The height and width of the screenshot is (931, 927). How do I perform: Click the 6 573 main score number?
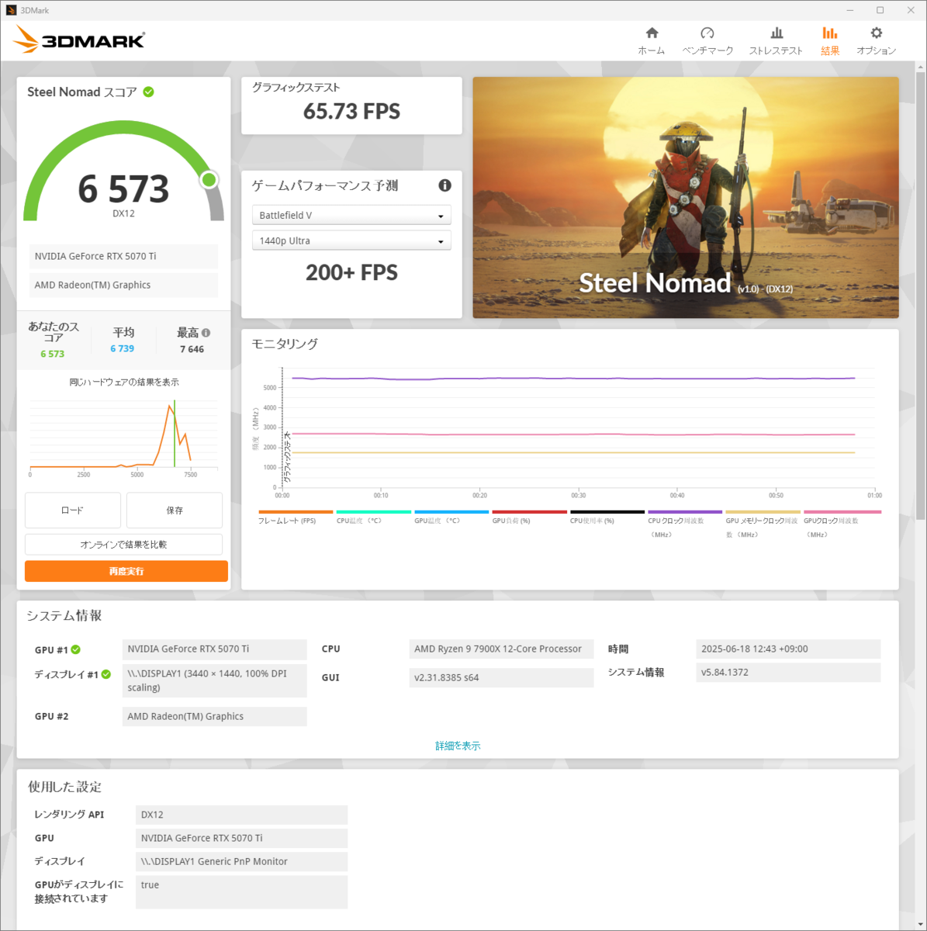click(x=123, y=189)
